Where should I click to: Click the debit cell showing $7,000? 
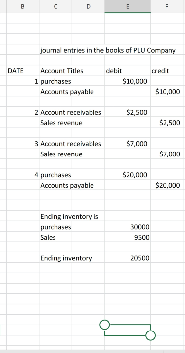tap(128, 144)
